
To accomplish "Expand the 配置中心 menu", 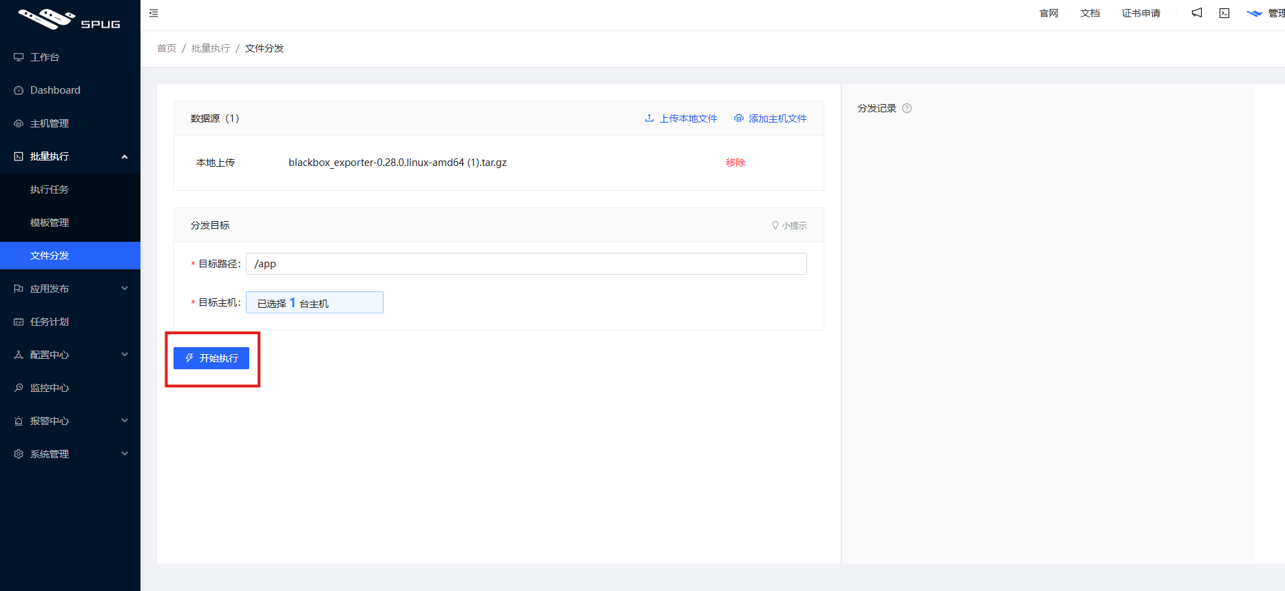I will click(x=70, y=355).
